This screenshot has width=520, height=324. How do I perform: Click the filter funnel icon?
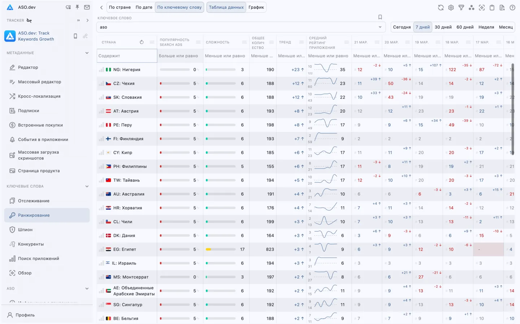461,8
